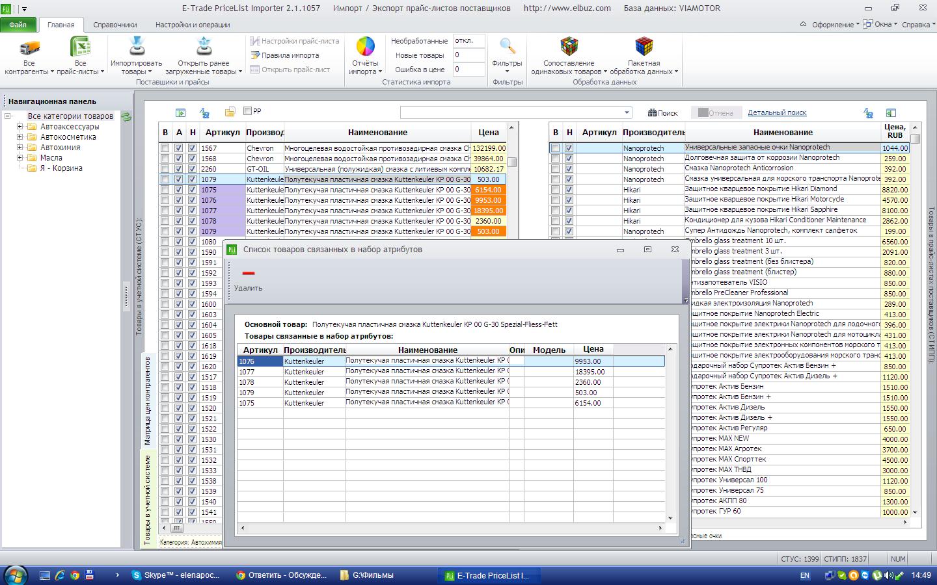
Task: Toggle column Н checkbox for article 2260
Action: [x=193, y=169]
